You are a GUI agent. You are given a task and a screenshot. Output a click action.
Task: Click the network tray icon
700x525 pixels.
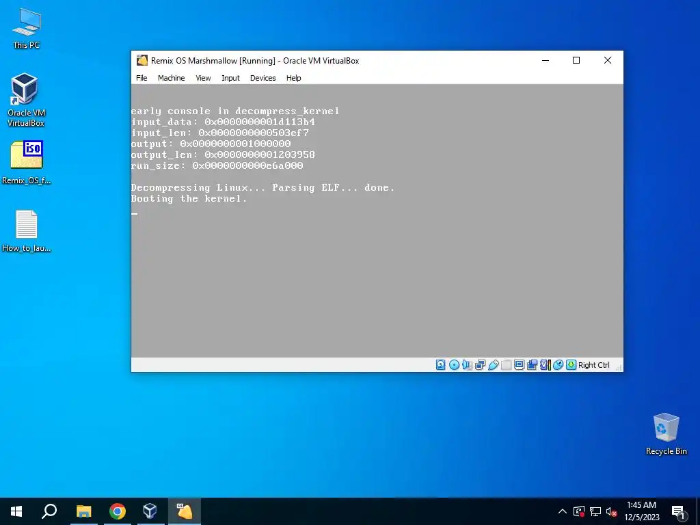click(x=595, y=511)
